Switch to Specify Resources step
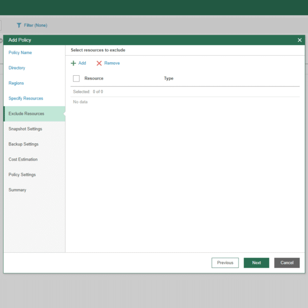Viewport: 308px width, 308px height. point(26,98)
